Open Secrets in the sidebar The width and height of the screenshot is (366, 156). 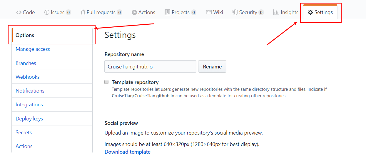point(24,132)
